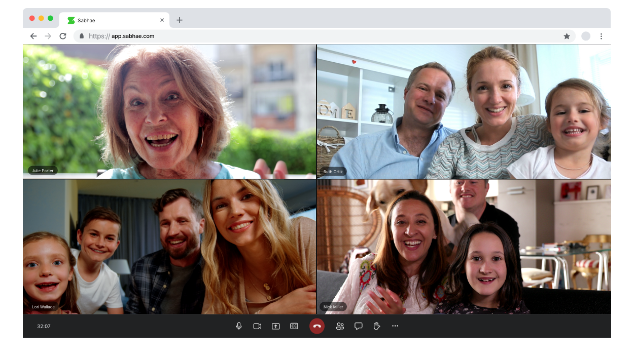The height and width of the screenshot is (361, 634).
Task: Open more options menu in call toolbar
Action: [395, 326]
